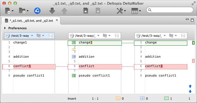
Task: Click the blue up arrow in overview gutter
Action: click(x=190, y=86)
